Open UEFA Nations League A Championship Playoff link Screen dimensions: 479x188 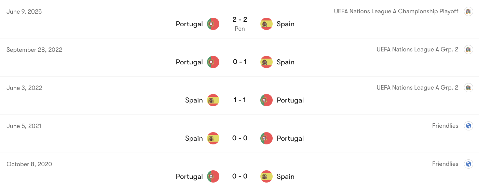point(396,11)
